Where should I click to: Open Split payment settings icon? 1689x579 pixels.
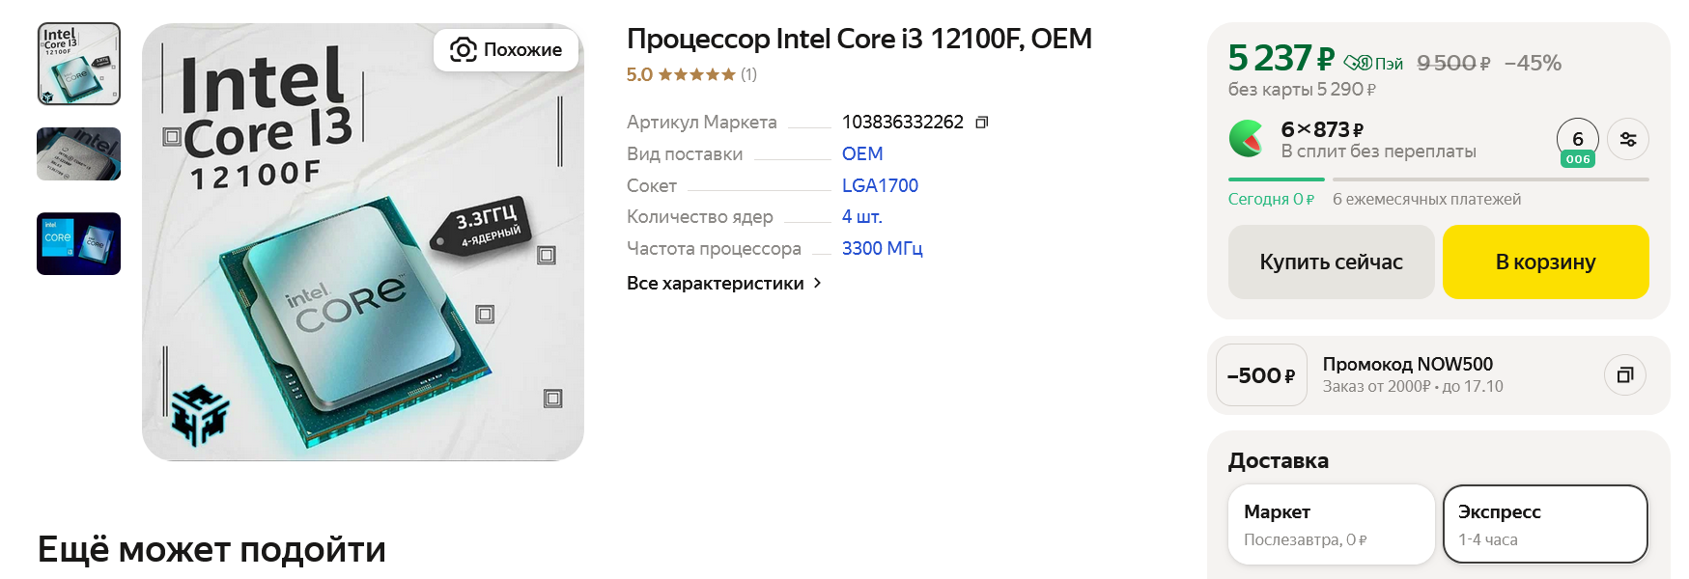[x=1628, y=139]
